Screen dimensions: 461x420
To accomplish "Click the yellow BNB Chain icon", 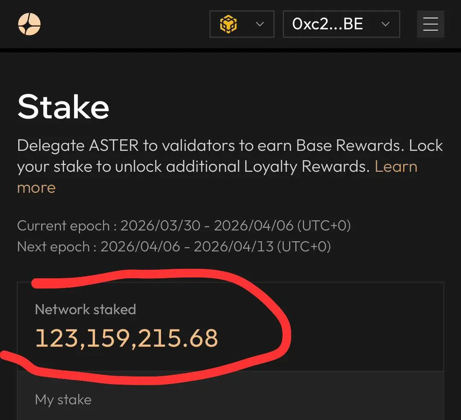I will point(228,24).
